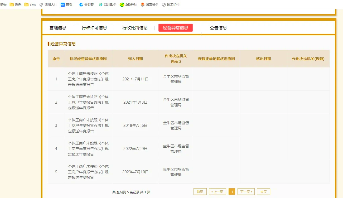Click serial number 3 in the table
The width and height of the screenshot is (343, 198).
[x=56, y=125]
